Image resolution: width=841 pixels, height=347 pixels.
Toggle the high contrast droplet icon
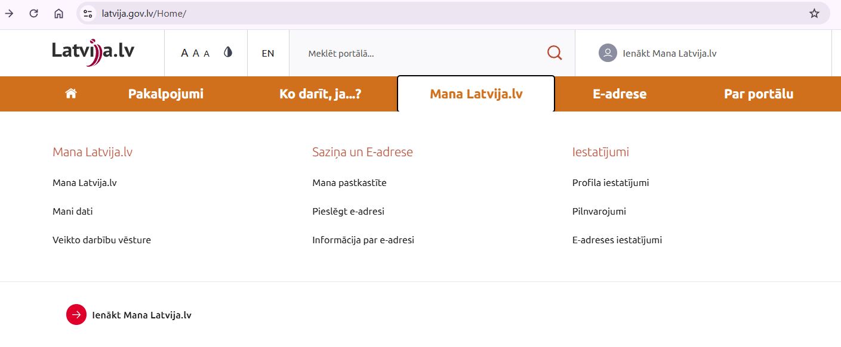click(227, 52)
